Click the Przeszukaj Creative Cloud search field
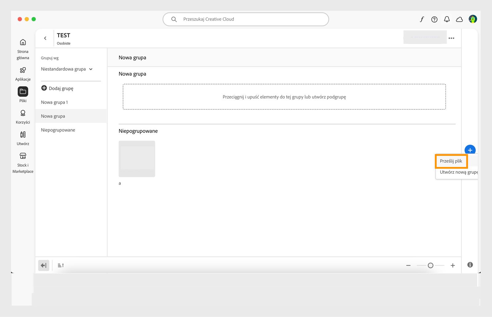Screen dimensions: 492x317 [x=246, y=19]
